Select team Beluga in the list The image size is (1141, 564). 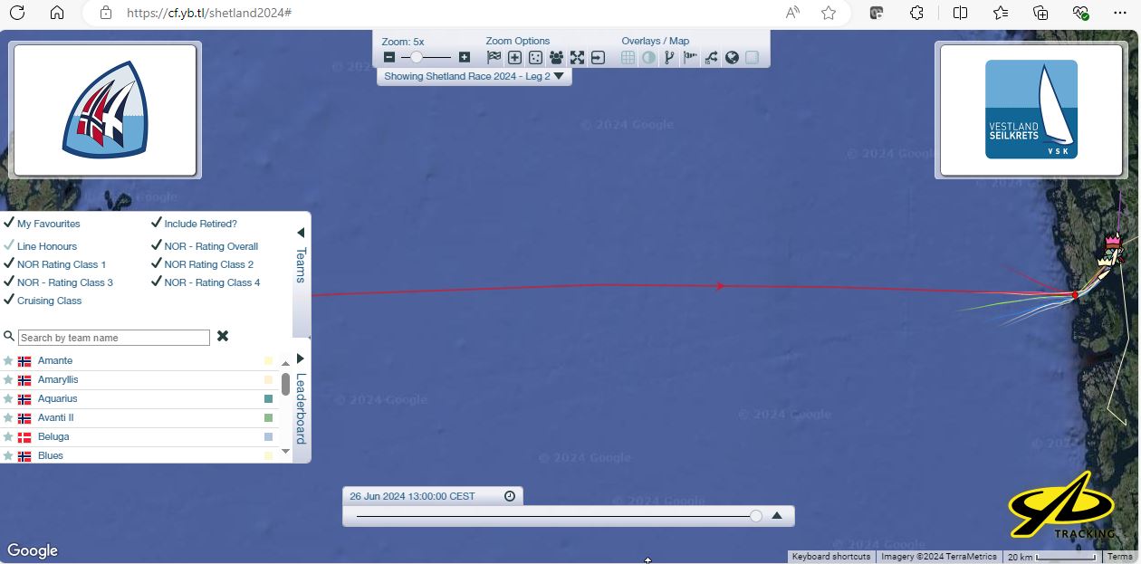(53, 436)
